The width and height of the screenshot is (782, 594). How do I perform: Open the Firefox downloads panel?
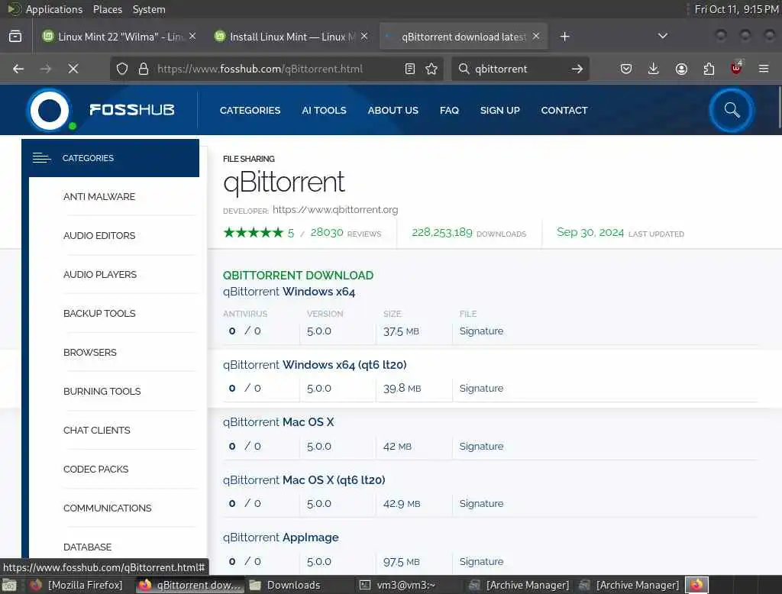tap(654, 69)
